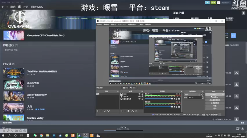Screen dimensions: 247x138
Task: Click first mixer channel volume slider
Action: click(x=159, y=99)
